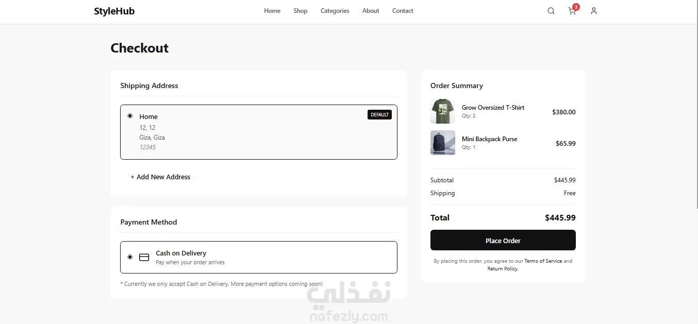This screenshot has height=324, width=698.
Task: Click the DEFAULT badge on Home address
Action: [380, 115]
